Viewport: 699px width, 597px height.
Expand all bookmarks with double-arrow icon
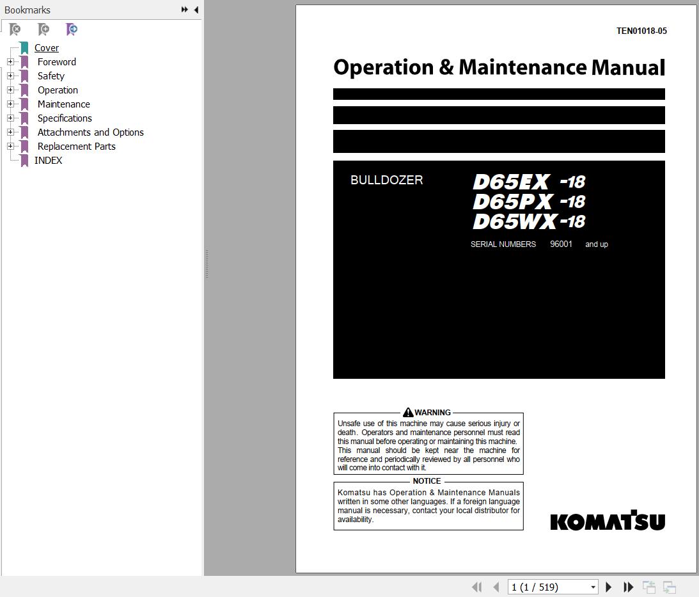point(185,10)
